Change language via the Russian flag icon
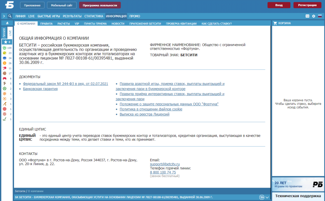 click(320, 16)
